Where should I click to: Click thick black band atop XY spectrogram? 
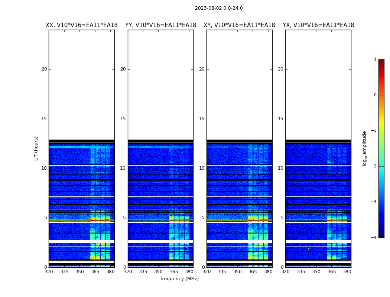click(239, 141)
